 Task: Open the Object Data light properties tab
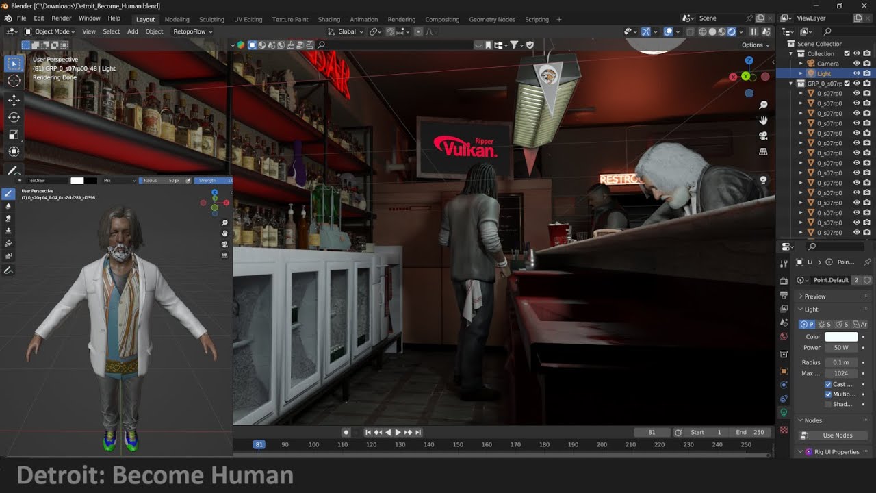click(x=784, y=412)
